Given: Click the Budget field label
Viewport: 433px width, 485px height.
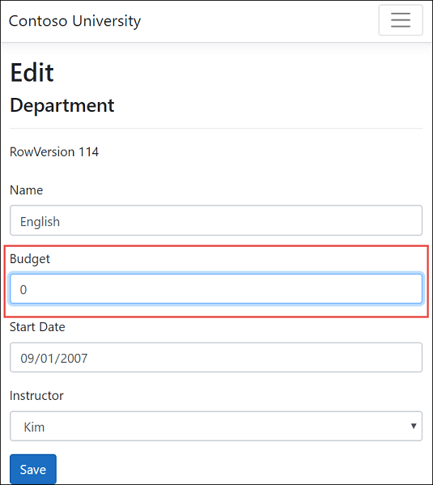Looking at the screenshot, I should tap(30, 259).
